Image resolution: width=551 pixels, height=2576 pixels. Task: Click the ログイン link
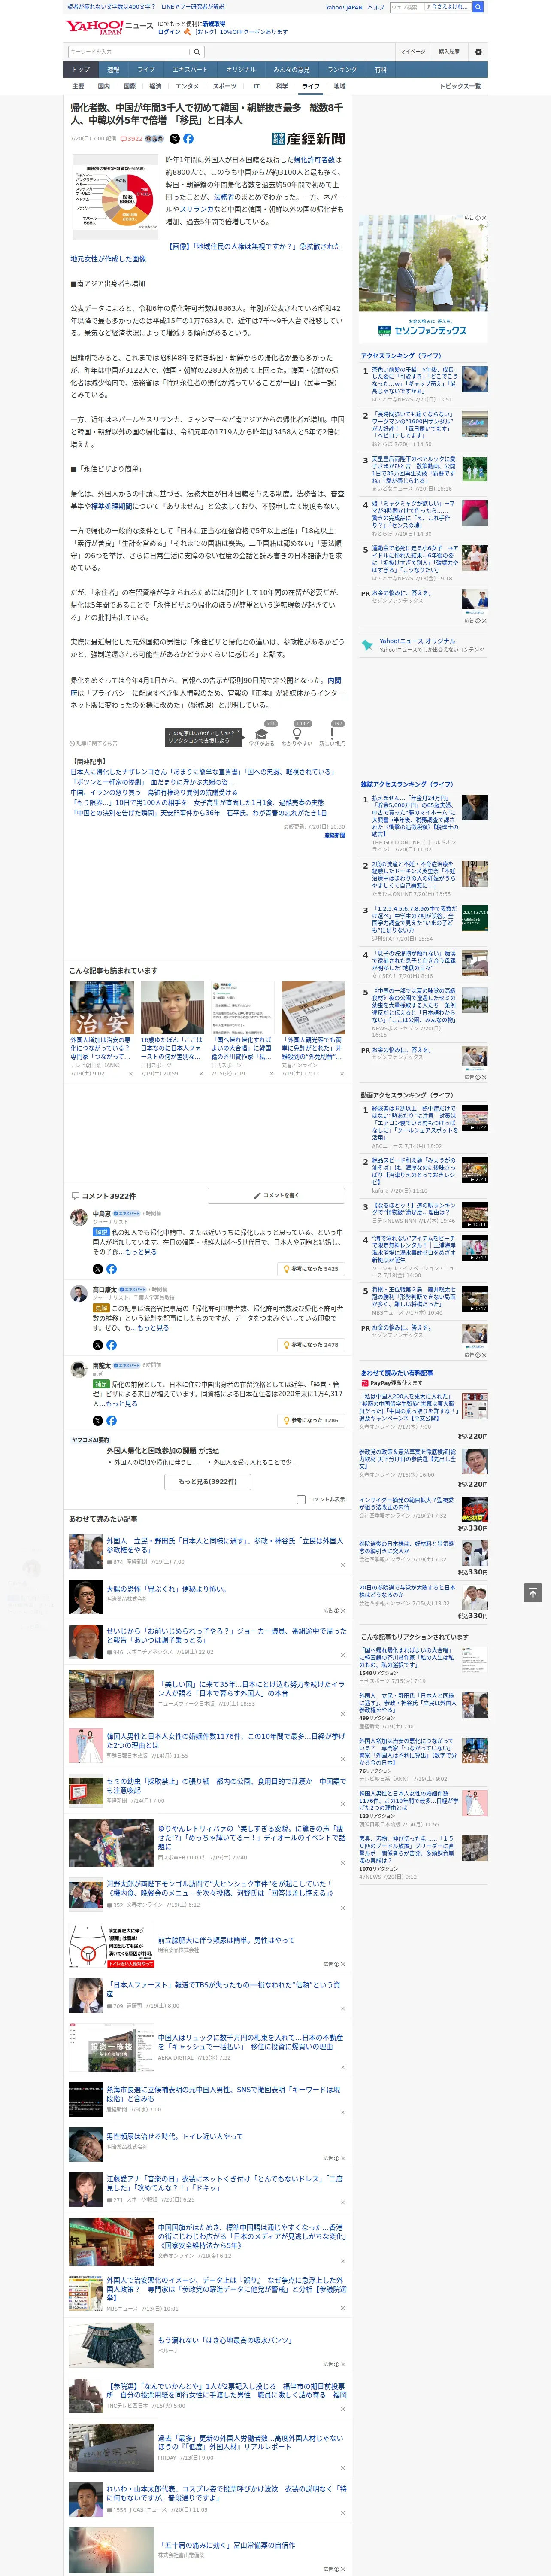point(169,32)
